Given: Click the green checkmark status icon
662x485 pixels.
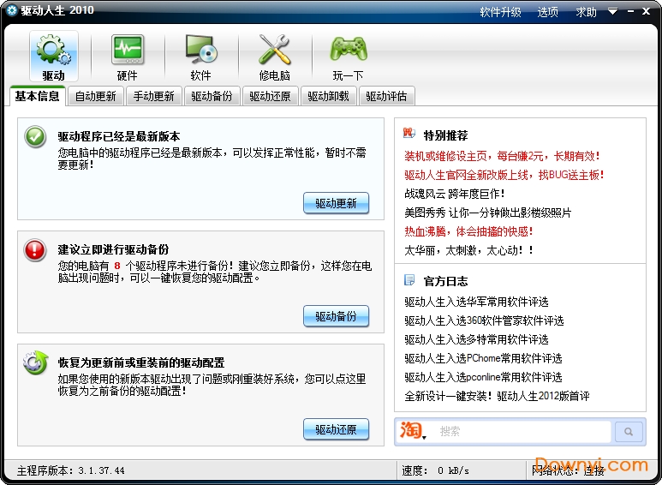Looking at the screenshot, I should click(35, 136).
